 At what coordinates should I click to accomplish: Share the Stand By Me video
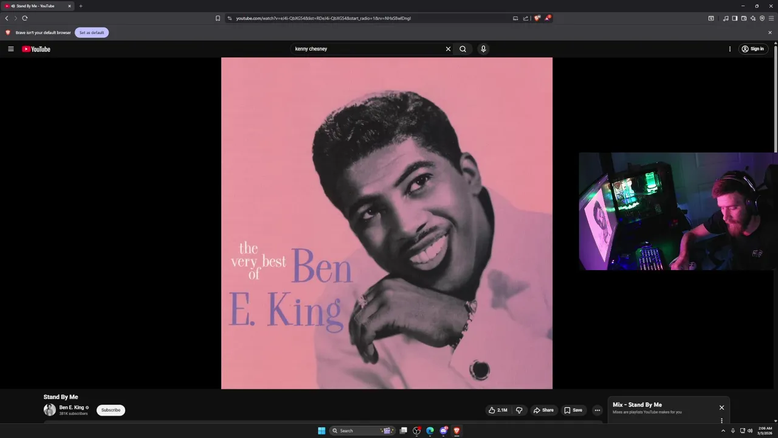[543, 410]
